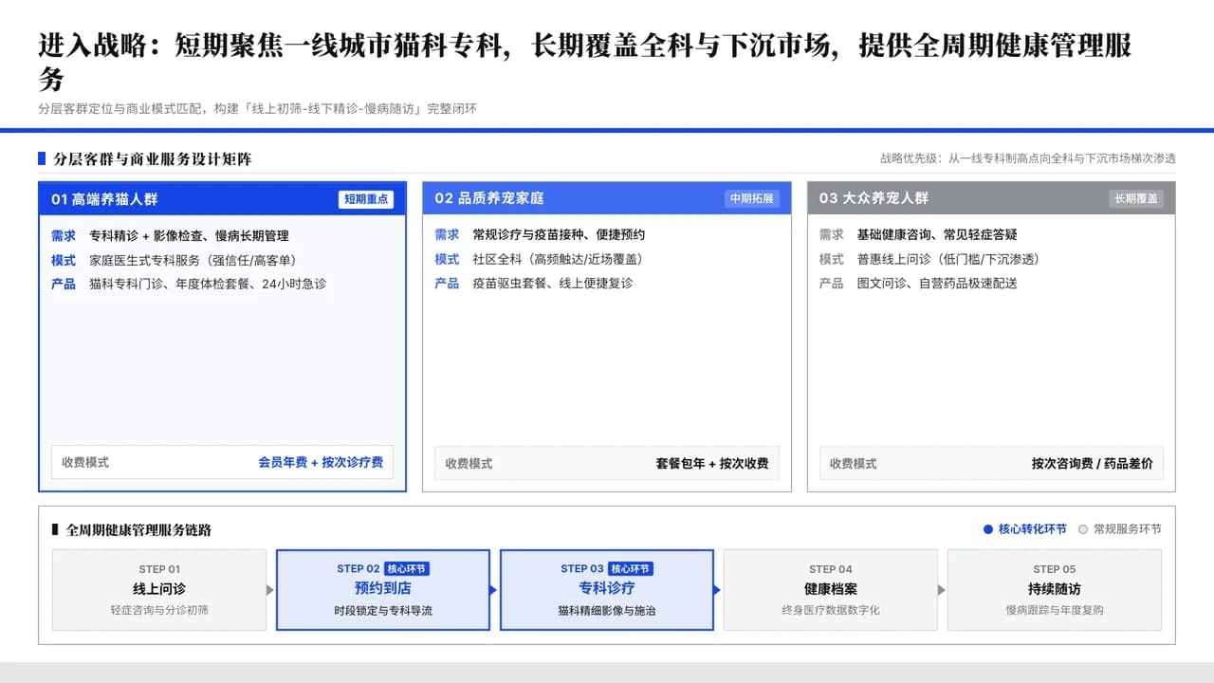This screenshot has width=1214, height=683.
Task: Click the 中期拓展 badge
Action: [751, 199]
